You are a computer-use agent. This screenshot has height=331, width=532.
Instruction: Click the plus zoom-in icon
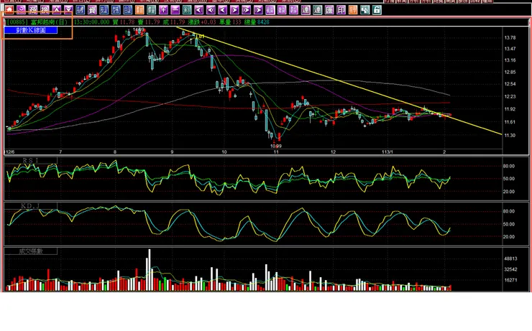[x=163, y=10]
